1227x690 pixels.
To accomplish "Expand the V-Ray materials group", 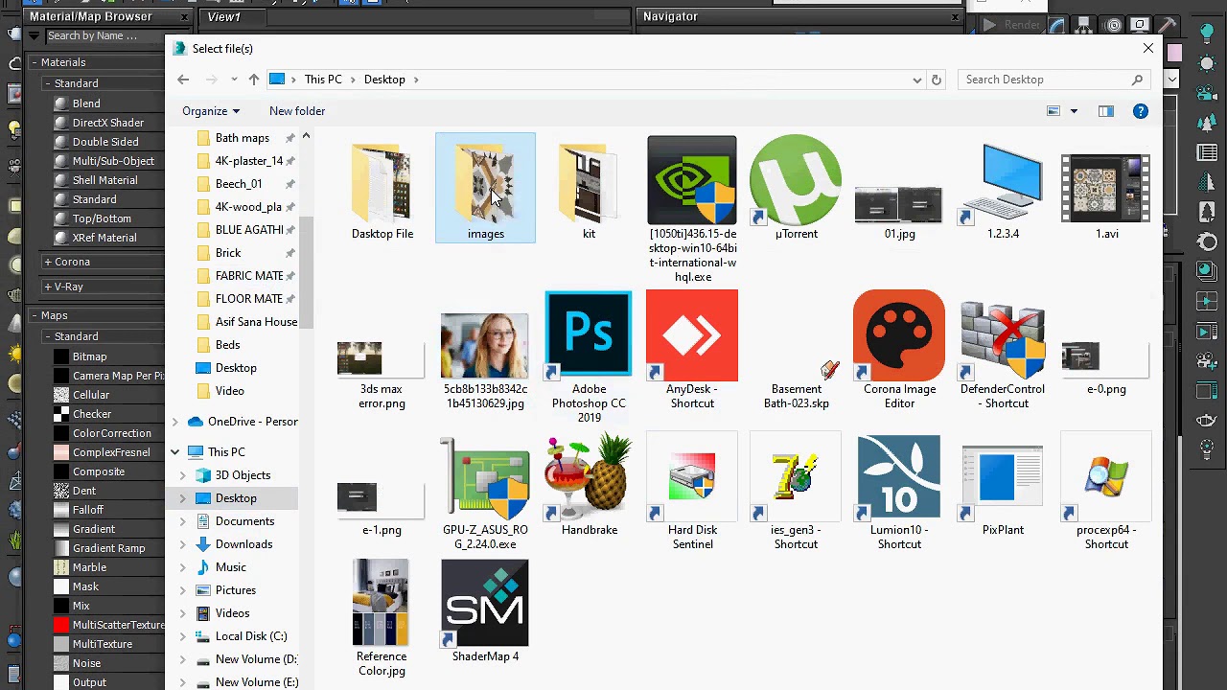I will click(47, 287).
